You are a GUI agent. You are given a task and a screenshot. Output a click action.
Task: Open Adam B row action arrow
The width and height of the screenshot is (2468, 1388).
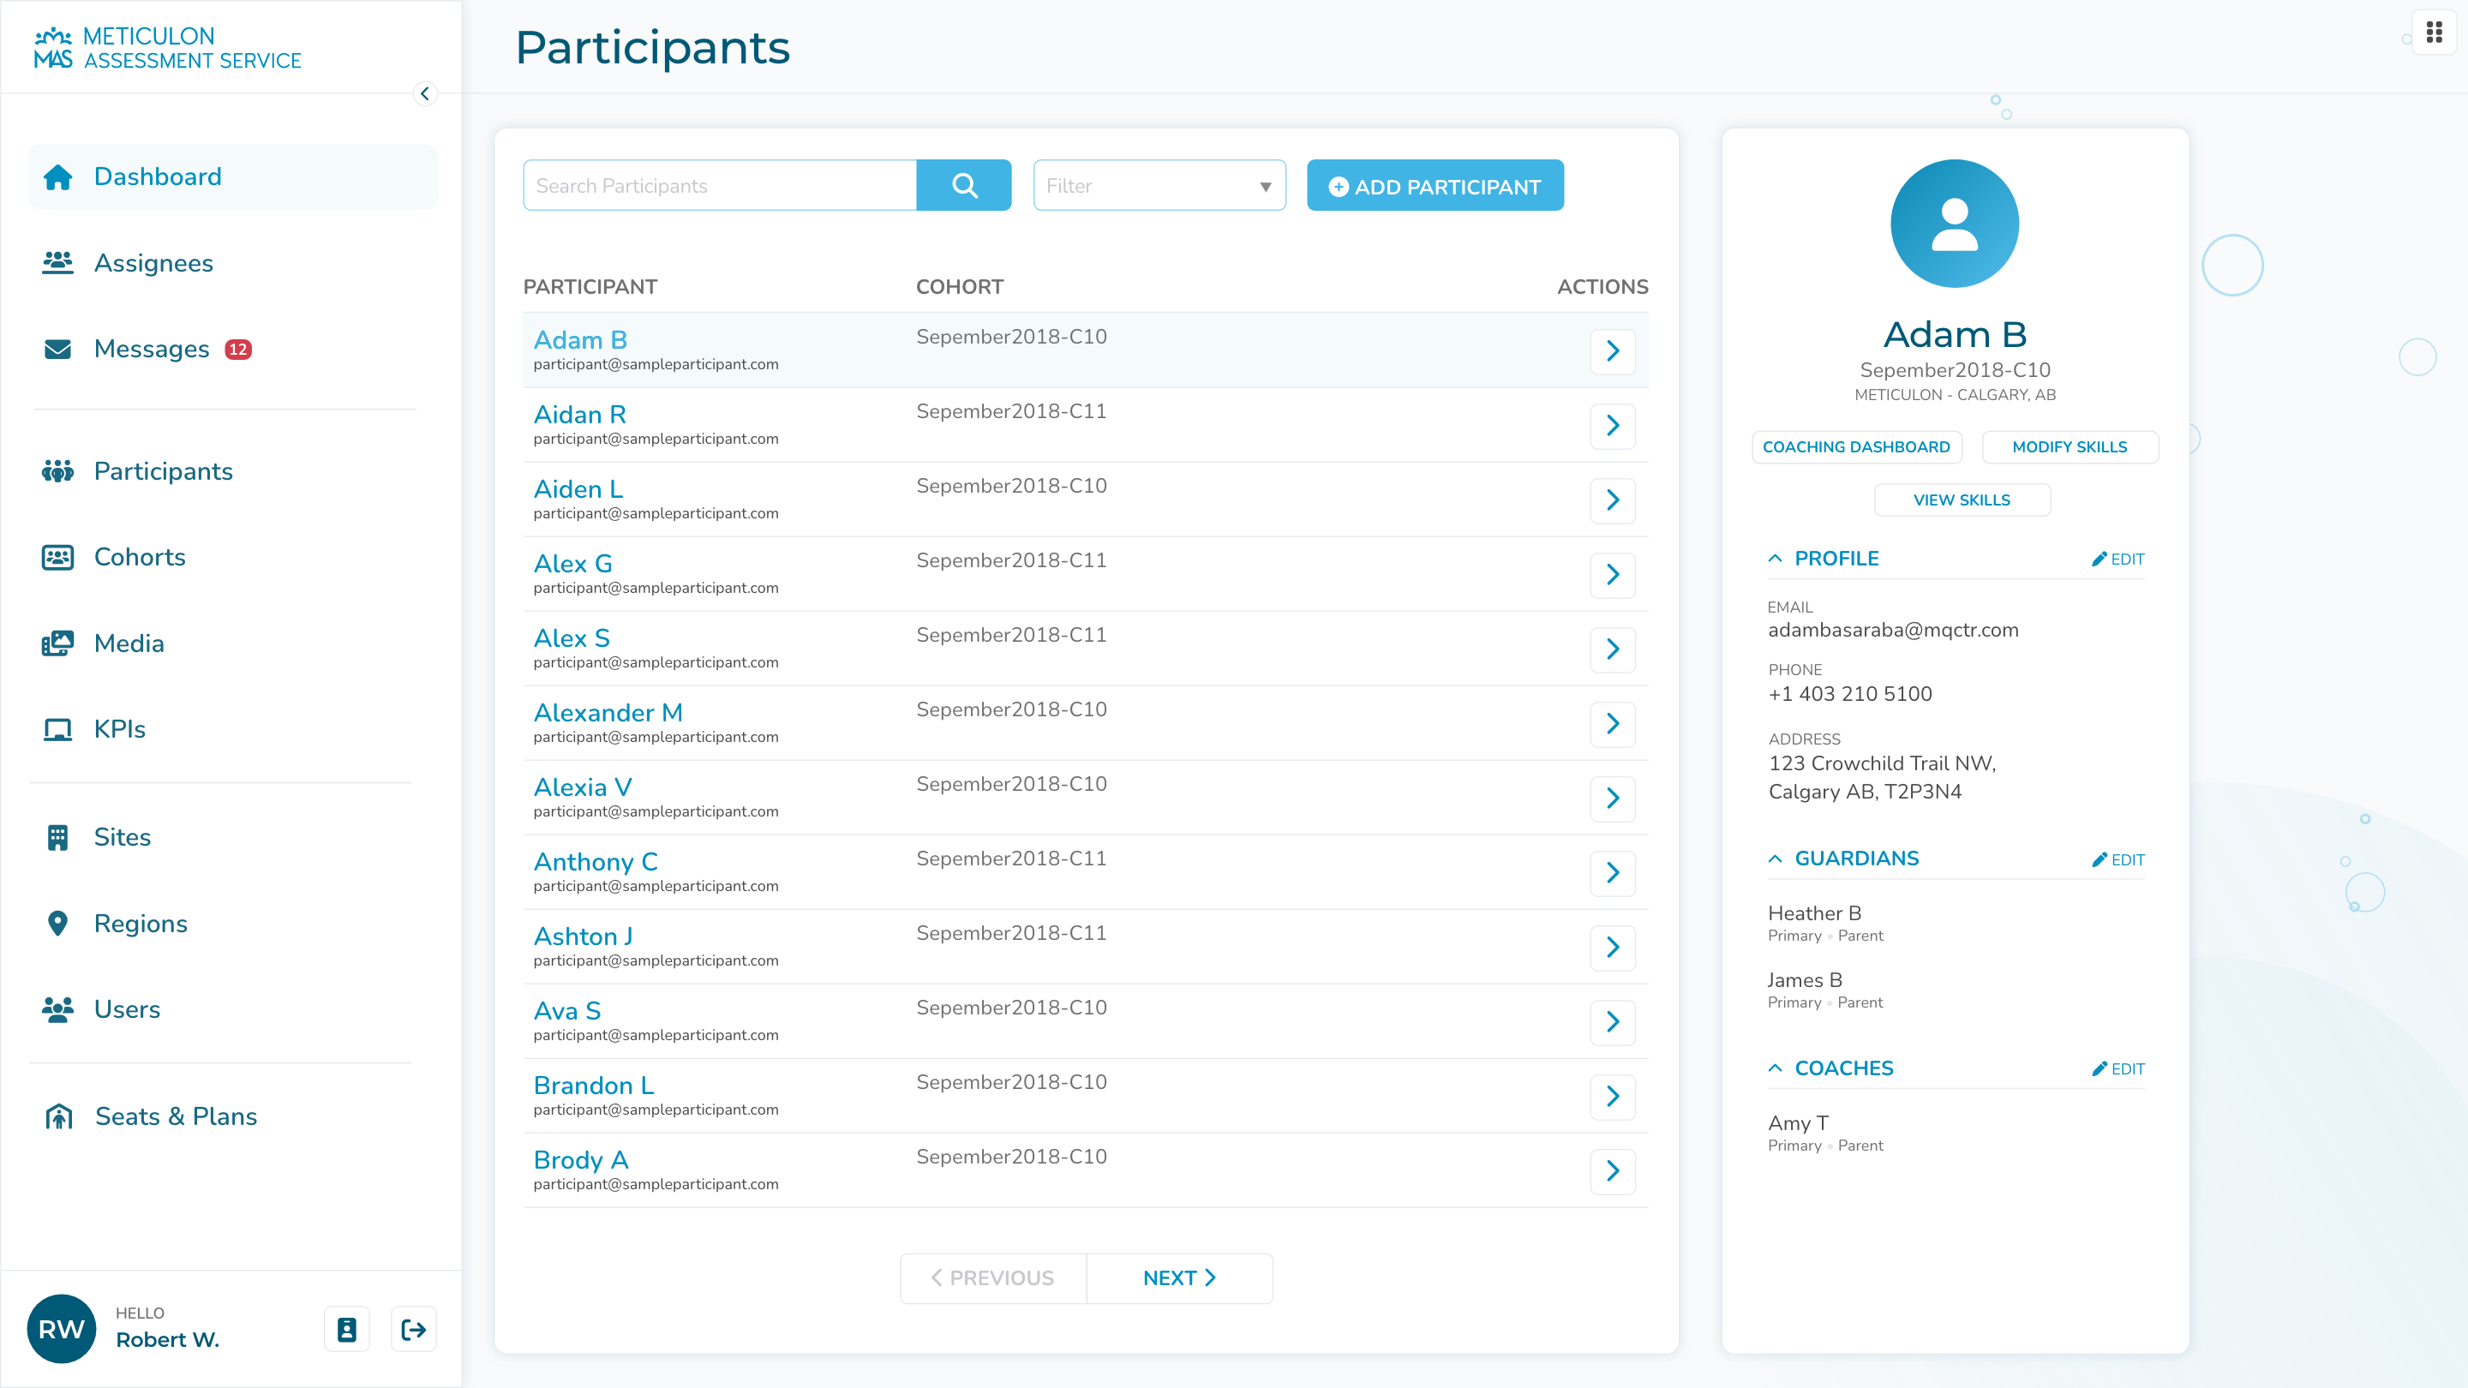(1613, 350)
